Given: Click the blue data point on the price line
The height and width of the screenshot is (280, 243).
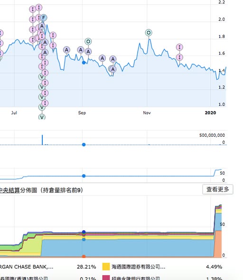Looking at the screenshot, I should click(84, 63).
